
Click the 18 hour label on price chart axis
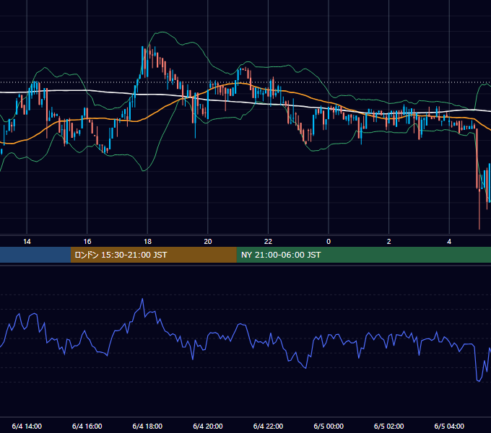[x=147, y=242]
